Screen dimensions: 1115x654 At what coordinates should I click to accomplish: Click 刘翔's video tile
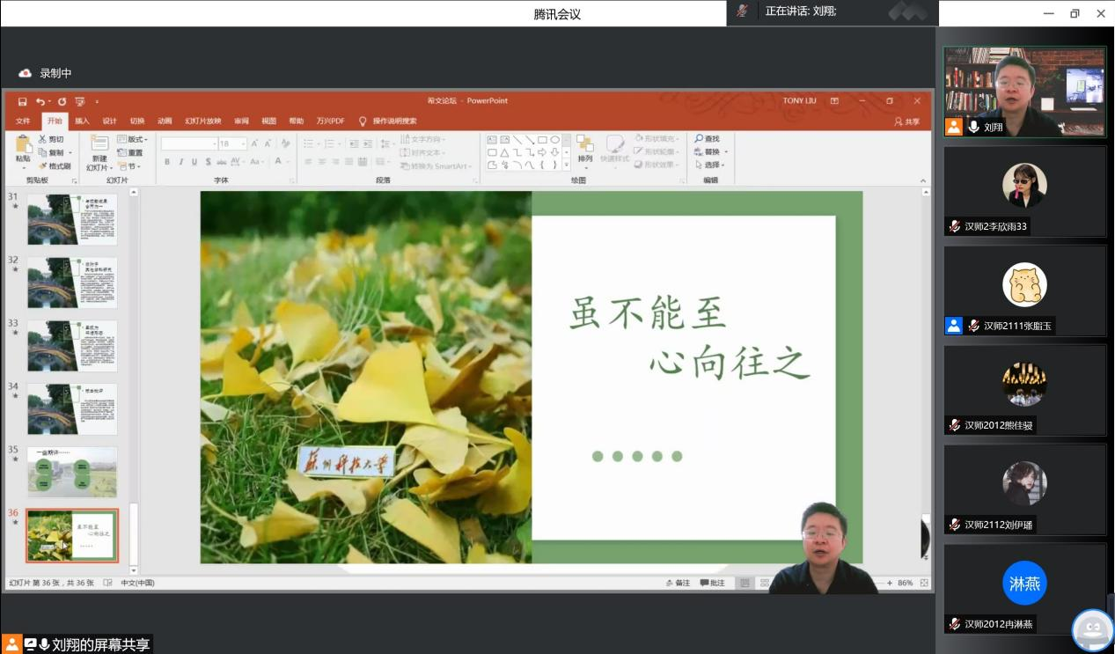pyautogui.click(x=1025, y=92)
